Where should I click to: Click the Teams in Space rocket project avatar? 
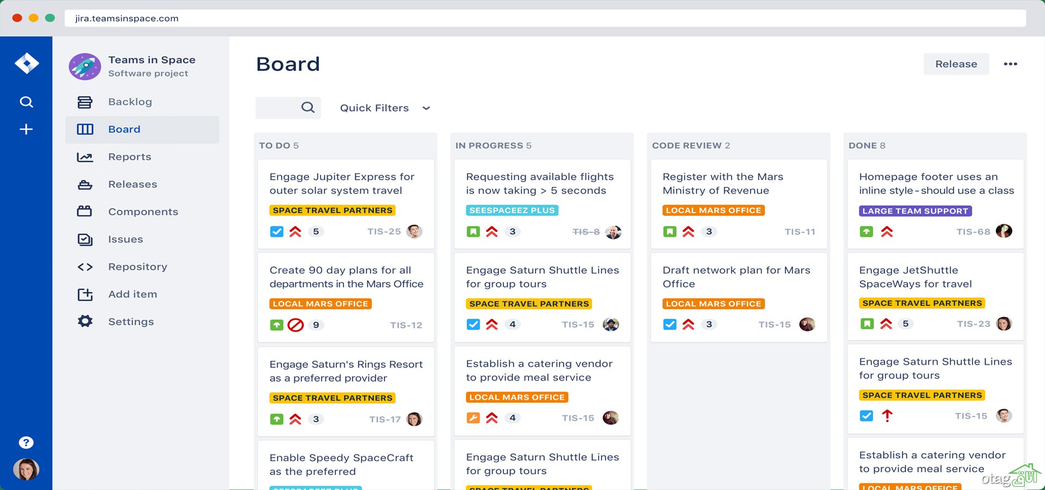pos(84,66)
